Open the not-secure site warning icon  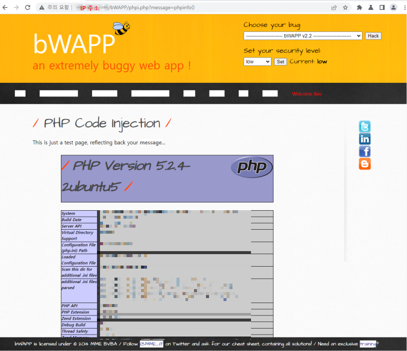tap(42, 7)
